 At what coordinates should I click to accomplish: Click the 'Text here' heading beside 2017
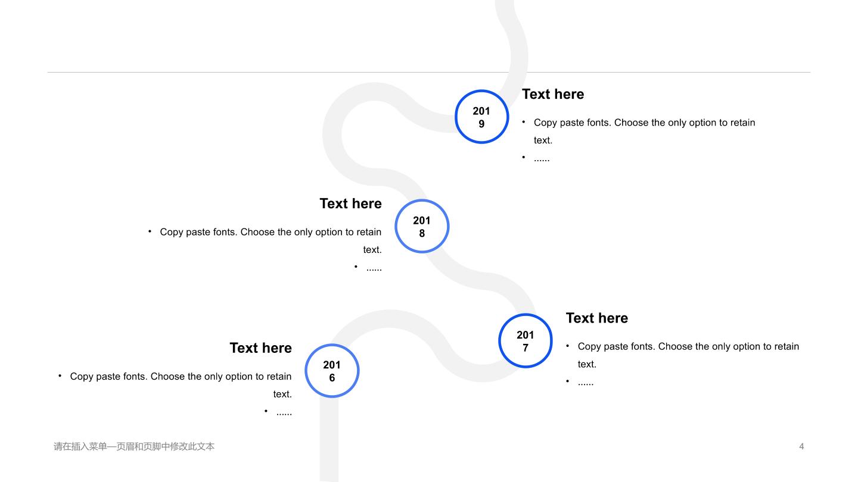[597, 318]
